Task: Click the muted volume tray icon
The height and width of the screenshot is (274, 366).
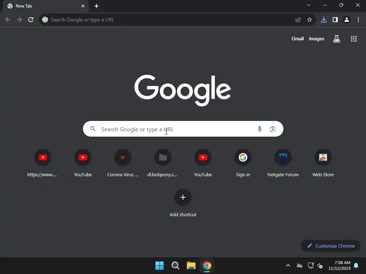Action: (320, 265)
